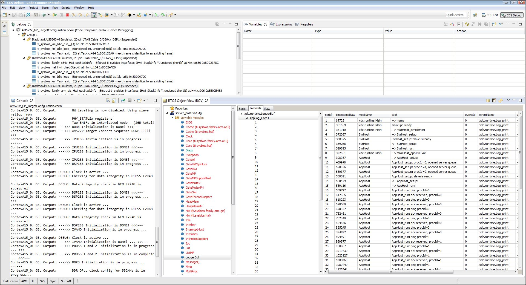
Task: Open the Expressions view tab
Action: coord(283,24)
